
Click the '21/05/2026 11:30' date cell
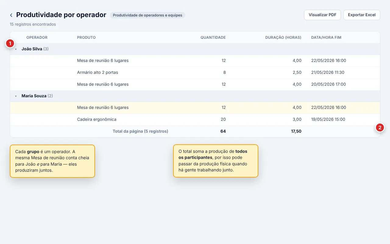click(328, 72)
